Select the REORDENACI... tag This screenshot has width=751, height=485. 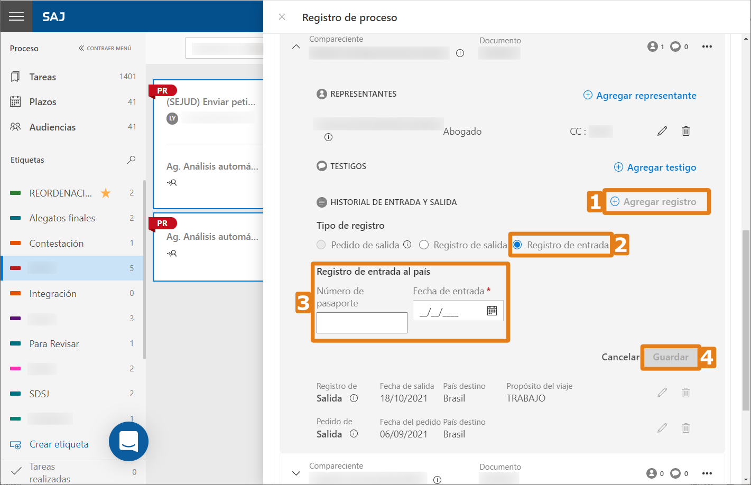tap(61, 193)
